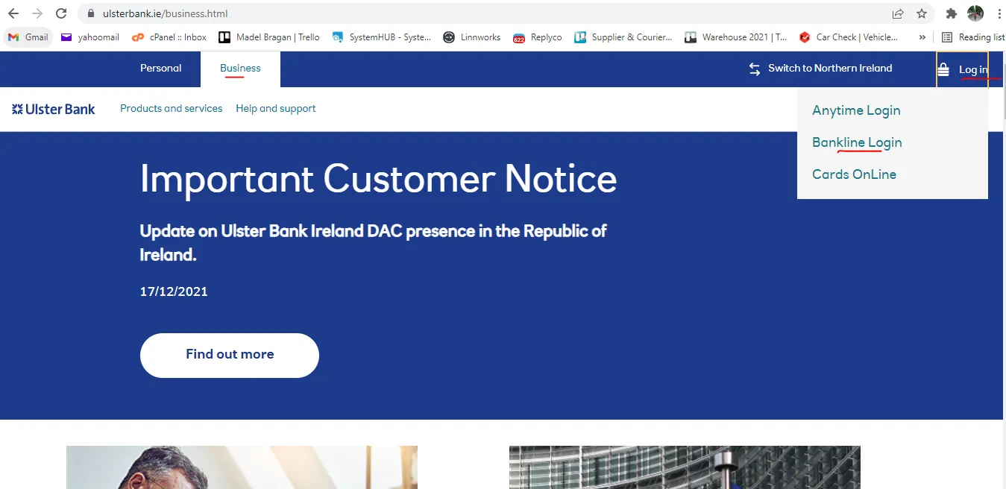Open the Warehouse 2021 bookmark

[x=736, y=37]
